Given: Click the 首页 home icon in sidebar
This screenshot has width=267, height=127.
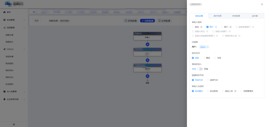Looking at the screenshot, I should tap(4, 12).
